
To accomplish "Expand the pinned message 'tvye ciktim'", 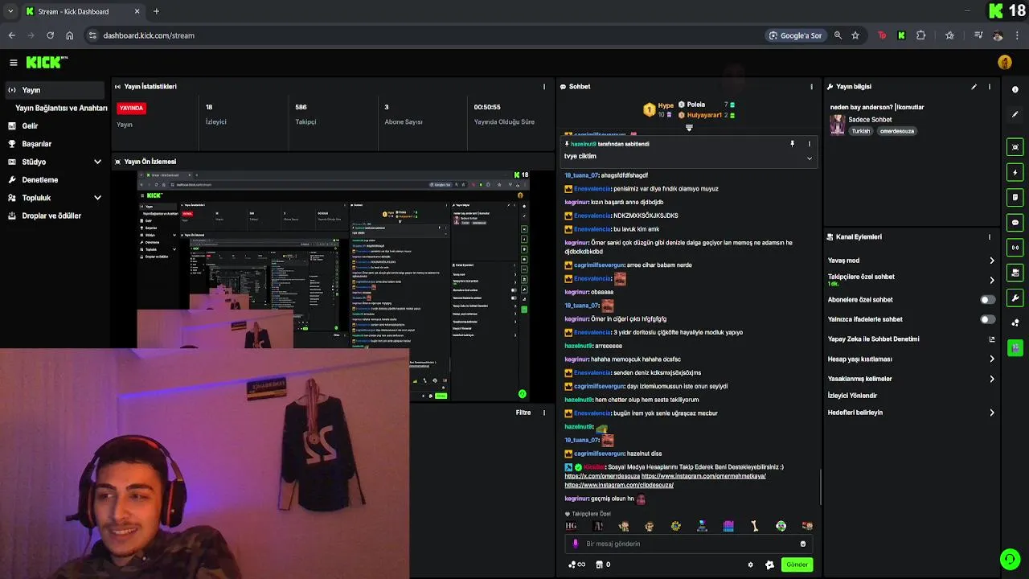I will coord(810,158).
